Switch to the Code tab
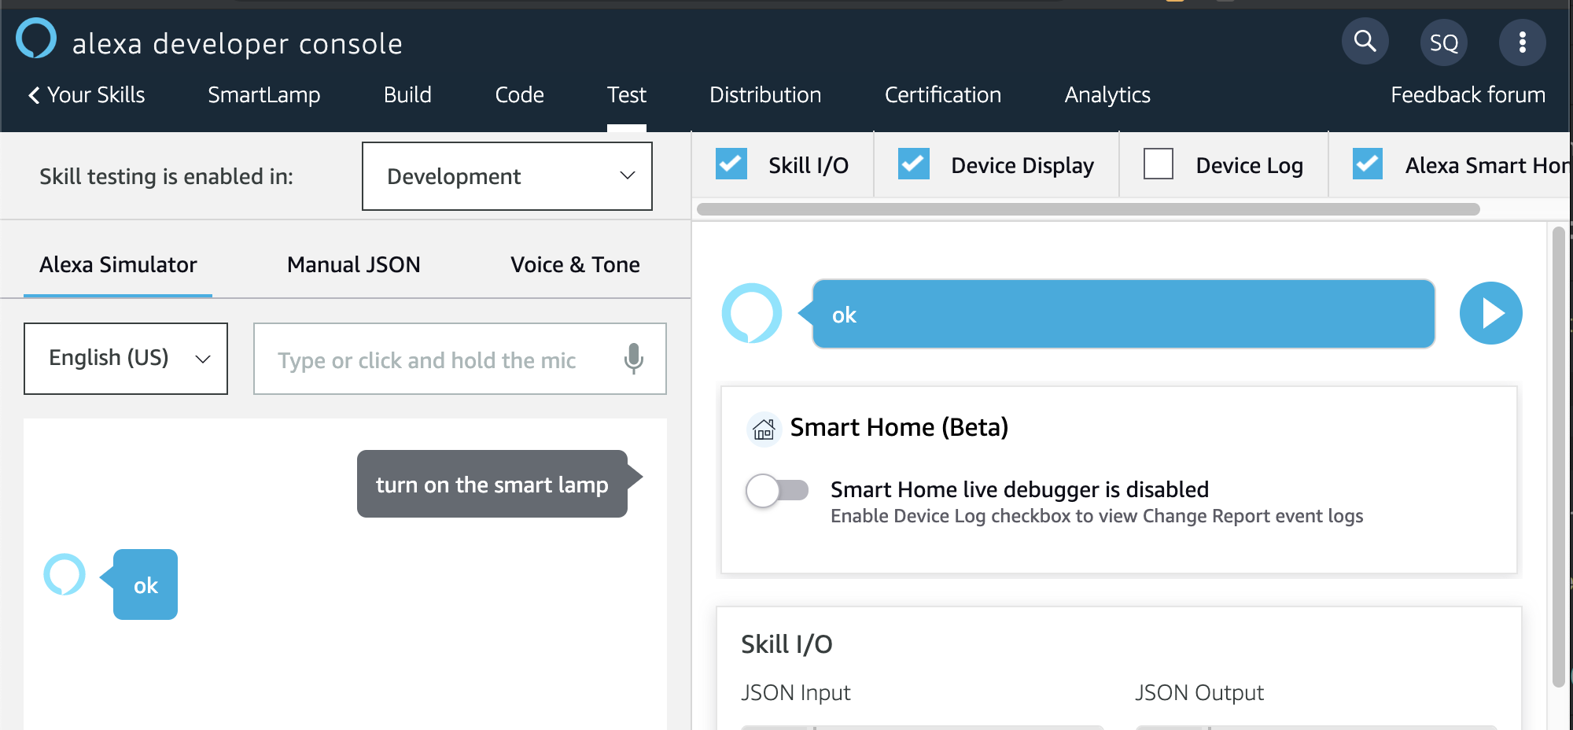This screenshot has height=730, width=1573. pos(519,95)
